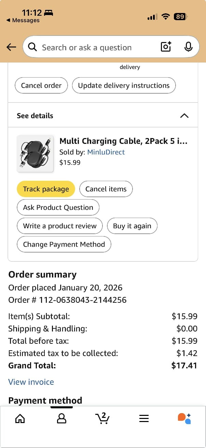Viewport: 206px width, 448px height.
Task: Open the View invoice link
Action: click(x=31, y=382)
